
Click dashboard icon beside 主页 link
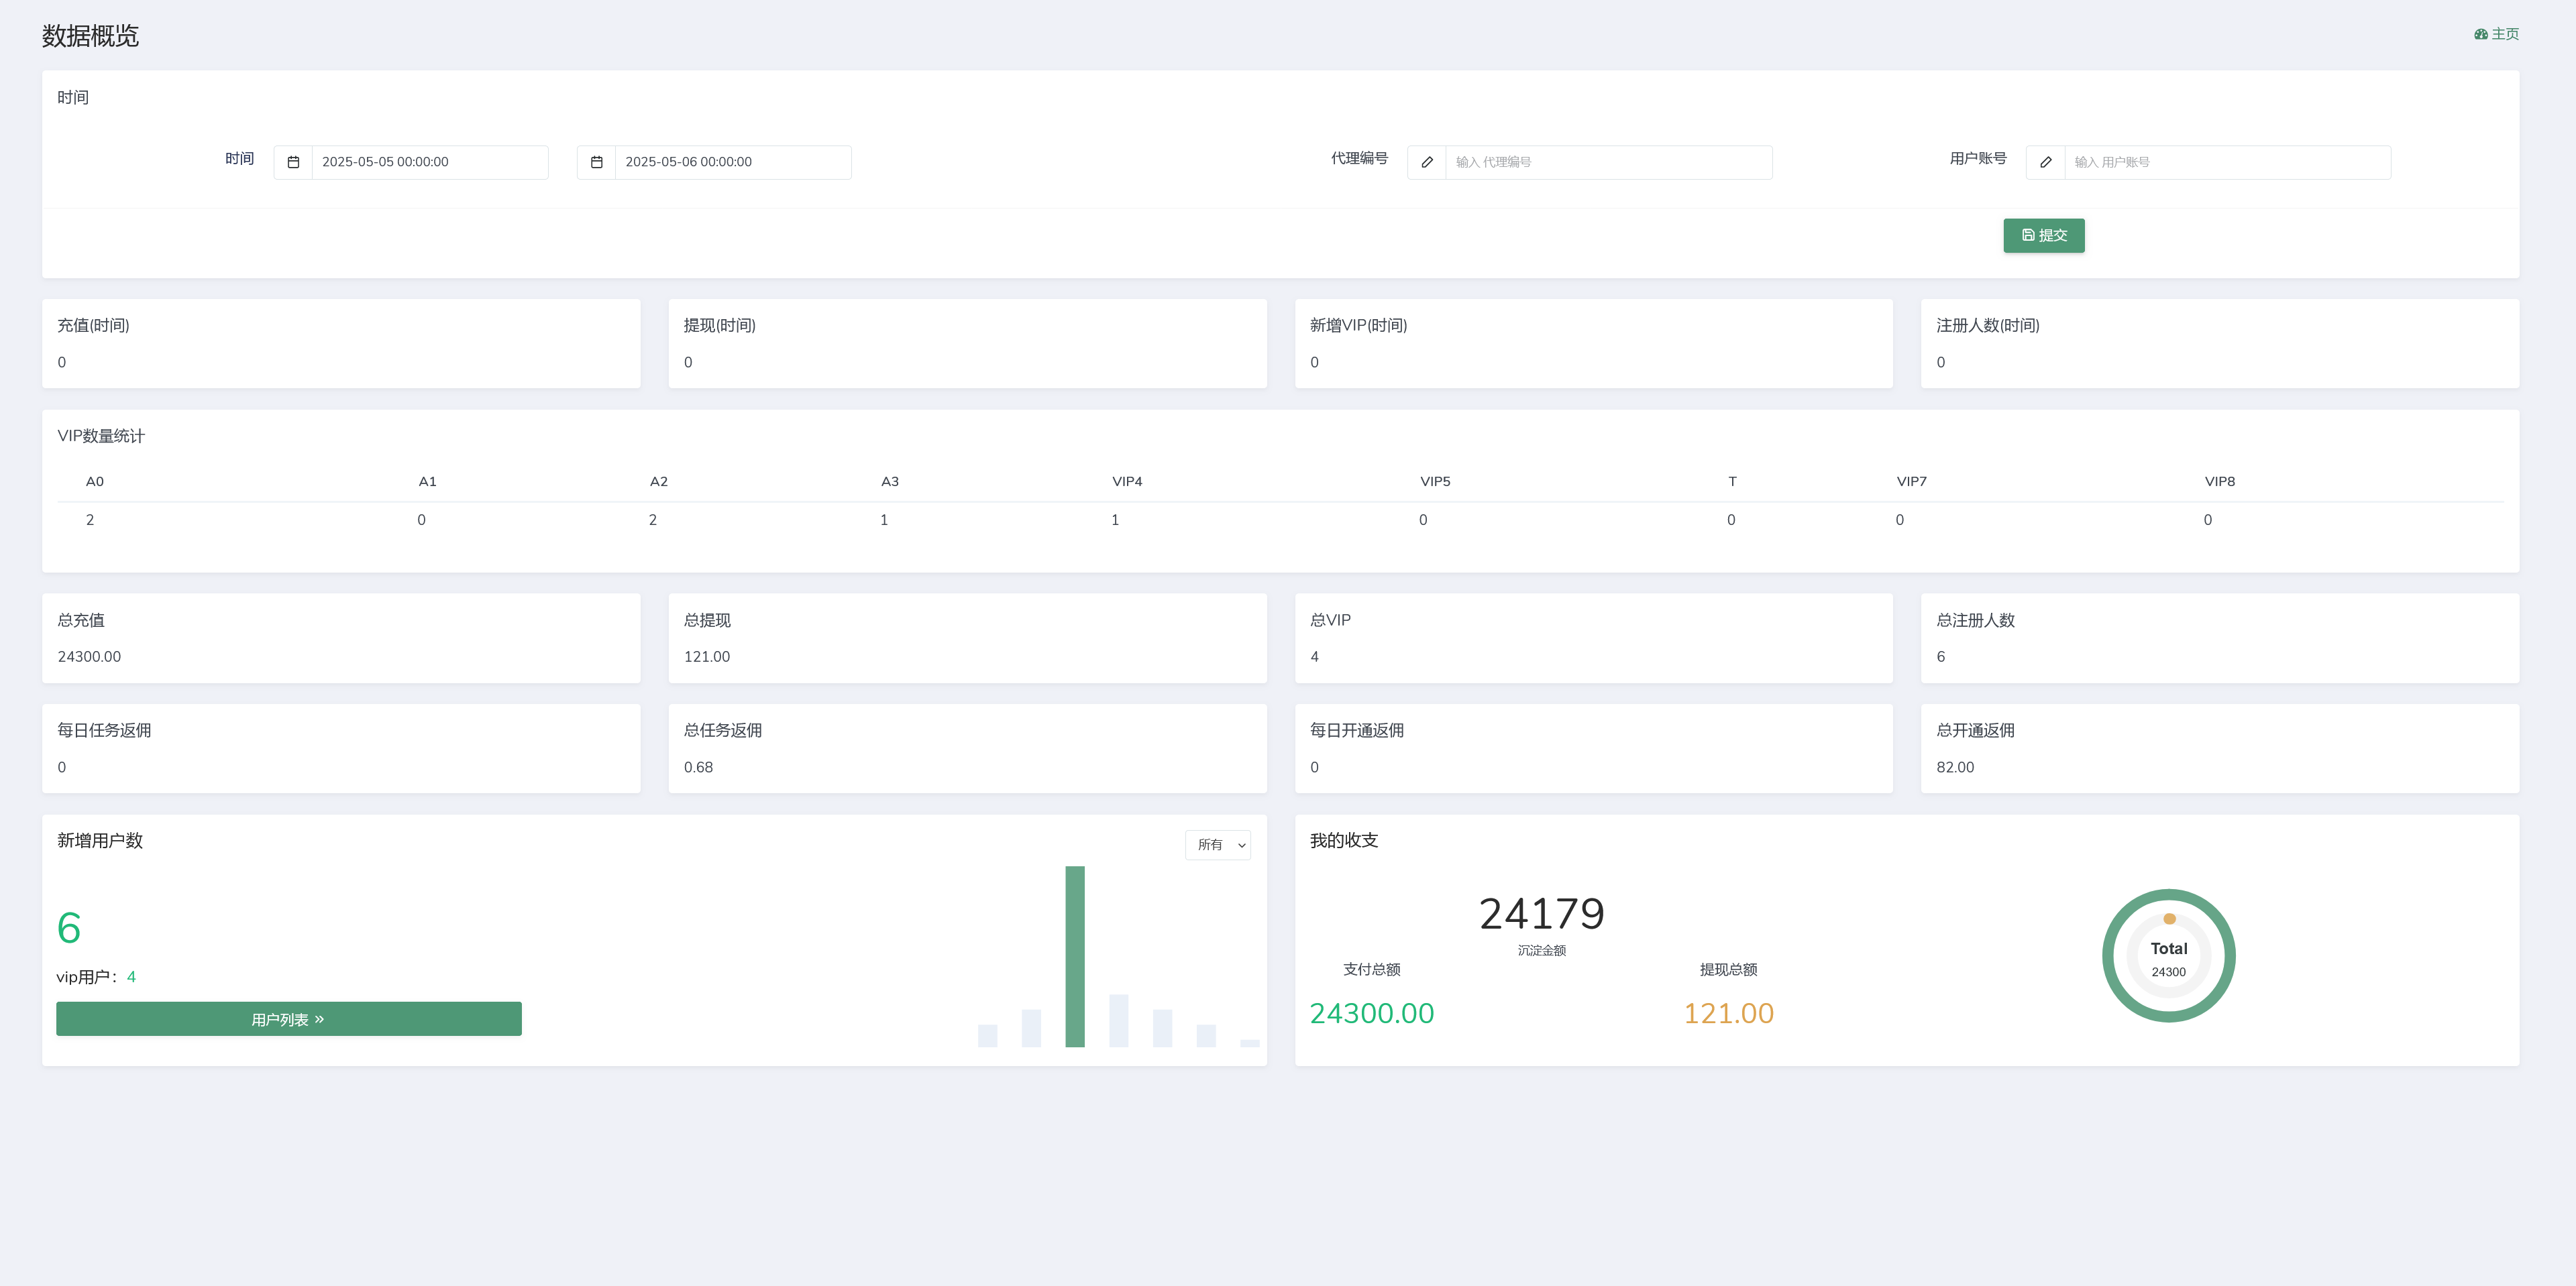pos(2480,34)
